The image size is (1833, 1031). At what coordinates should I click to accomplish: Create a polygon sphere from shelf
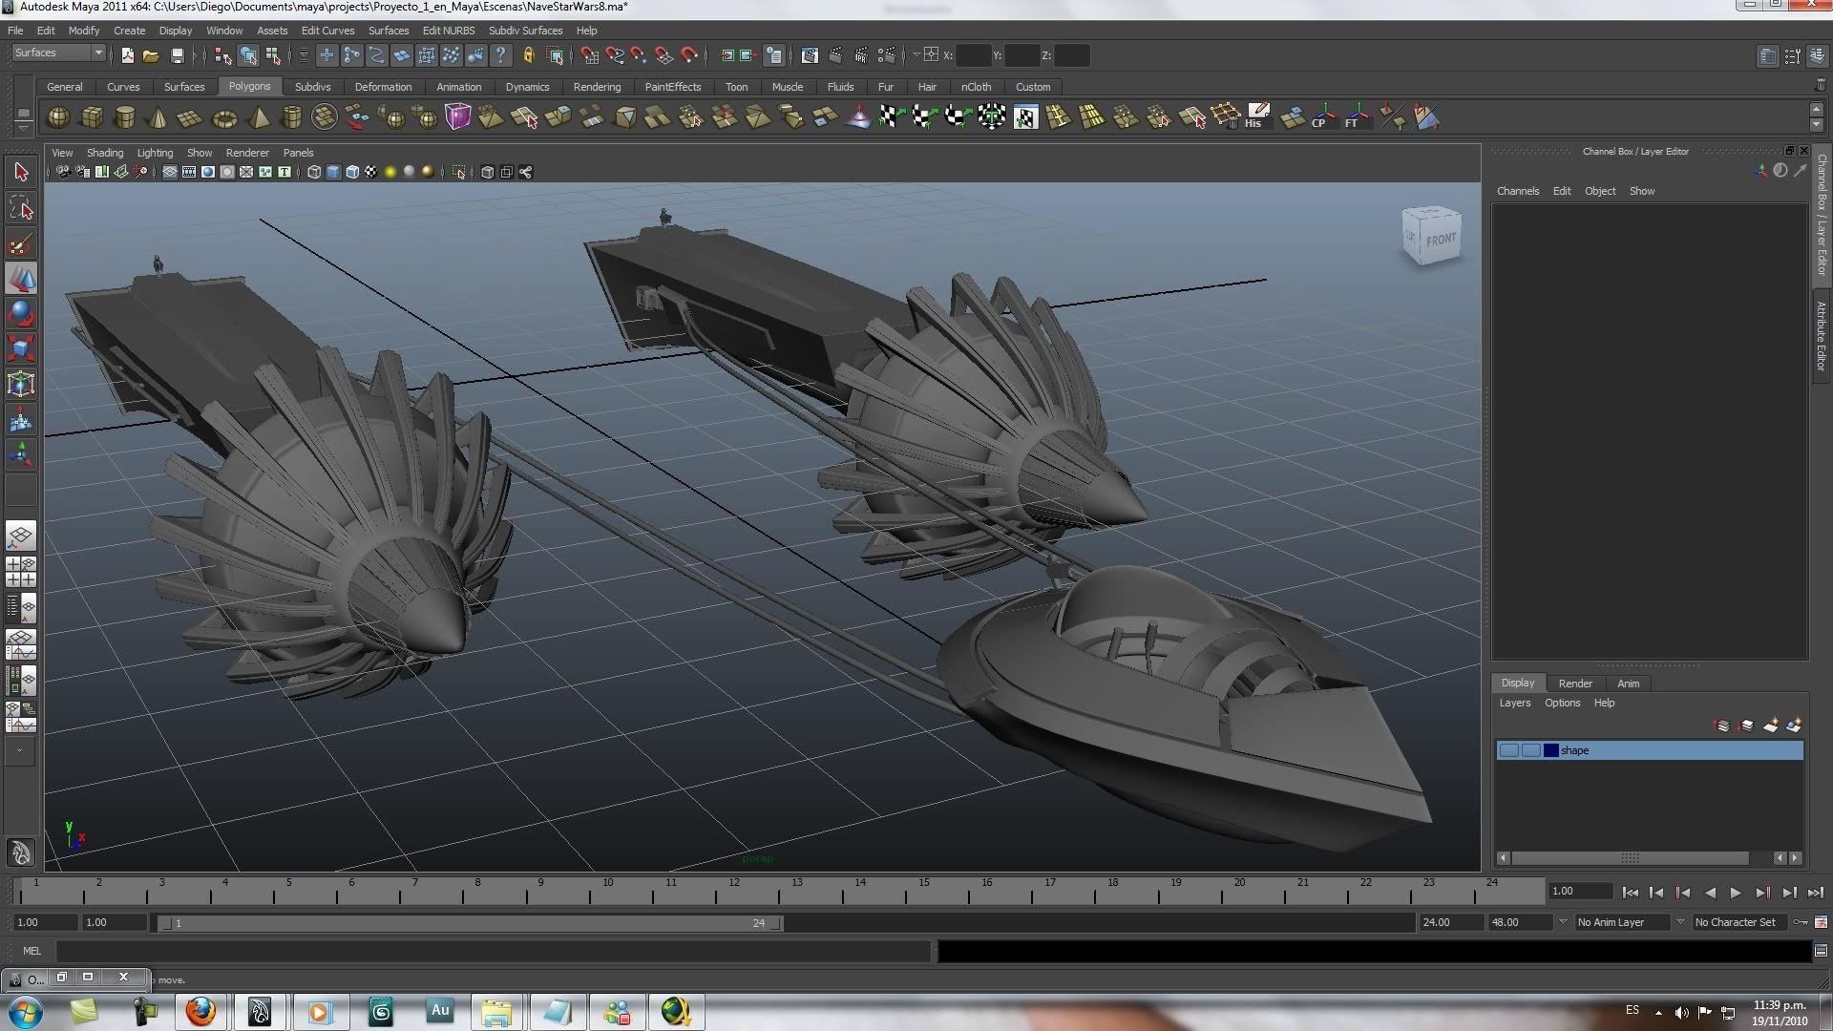click(59, 117)
